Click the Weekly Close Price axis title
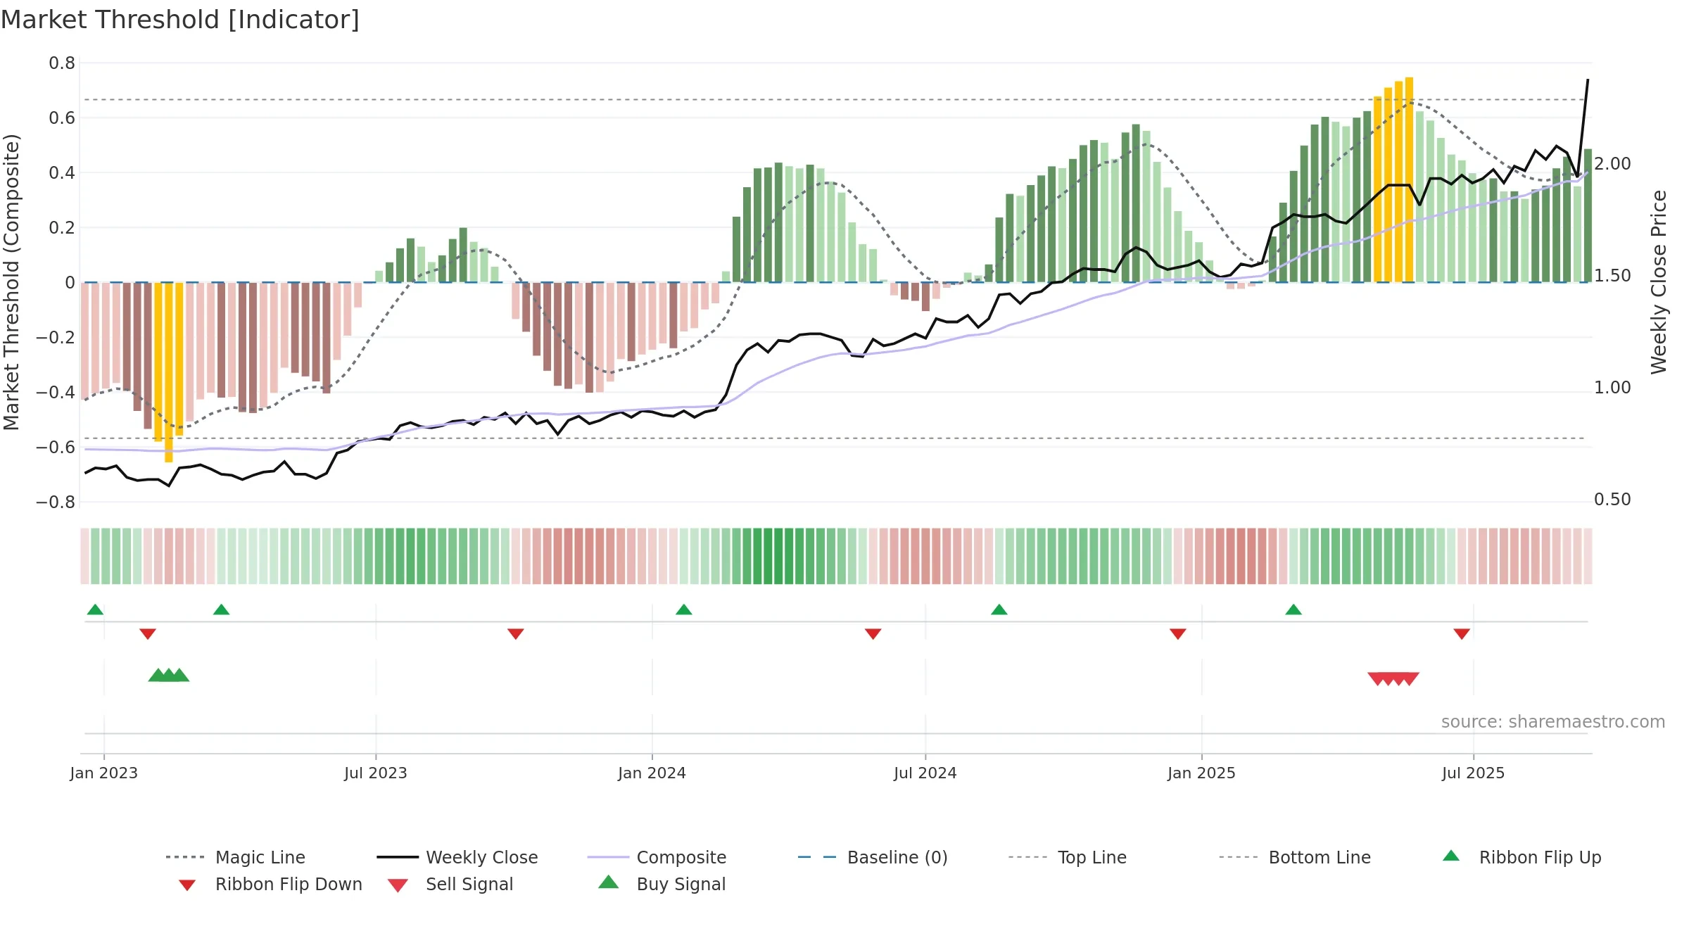1689x950 pixels. pos(1659,282)
